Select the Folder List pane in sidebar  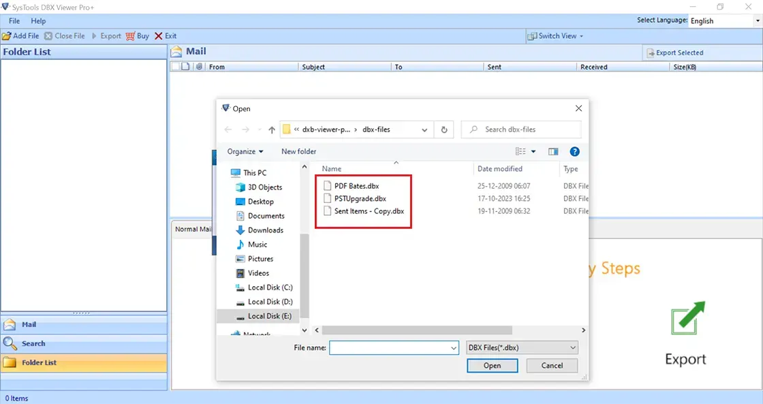(x=84, y=362)
